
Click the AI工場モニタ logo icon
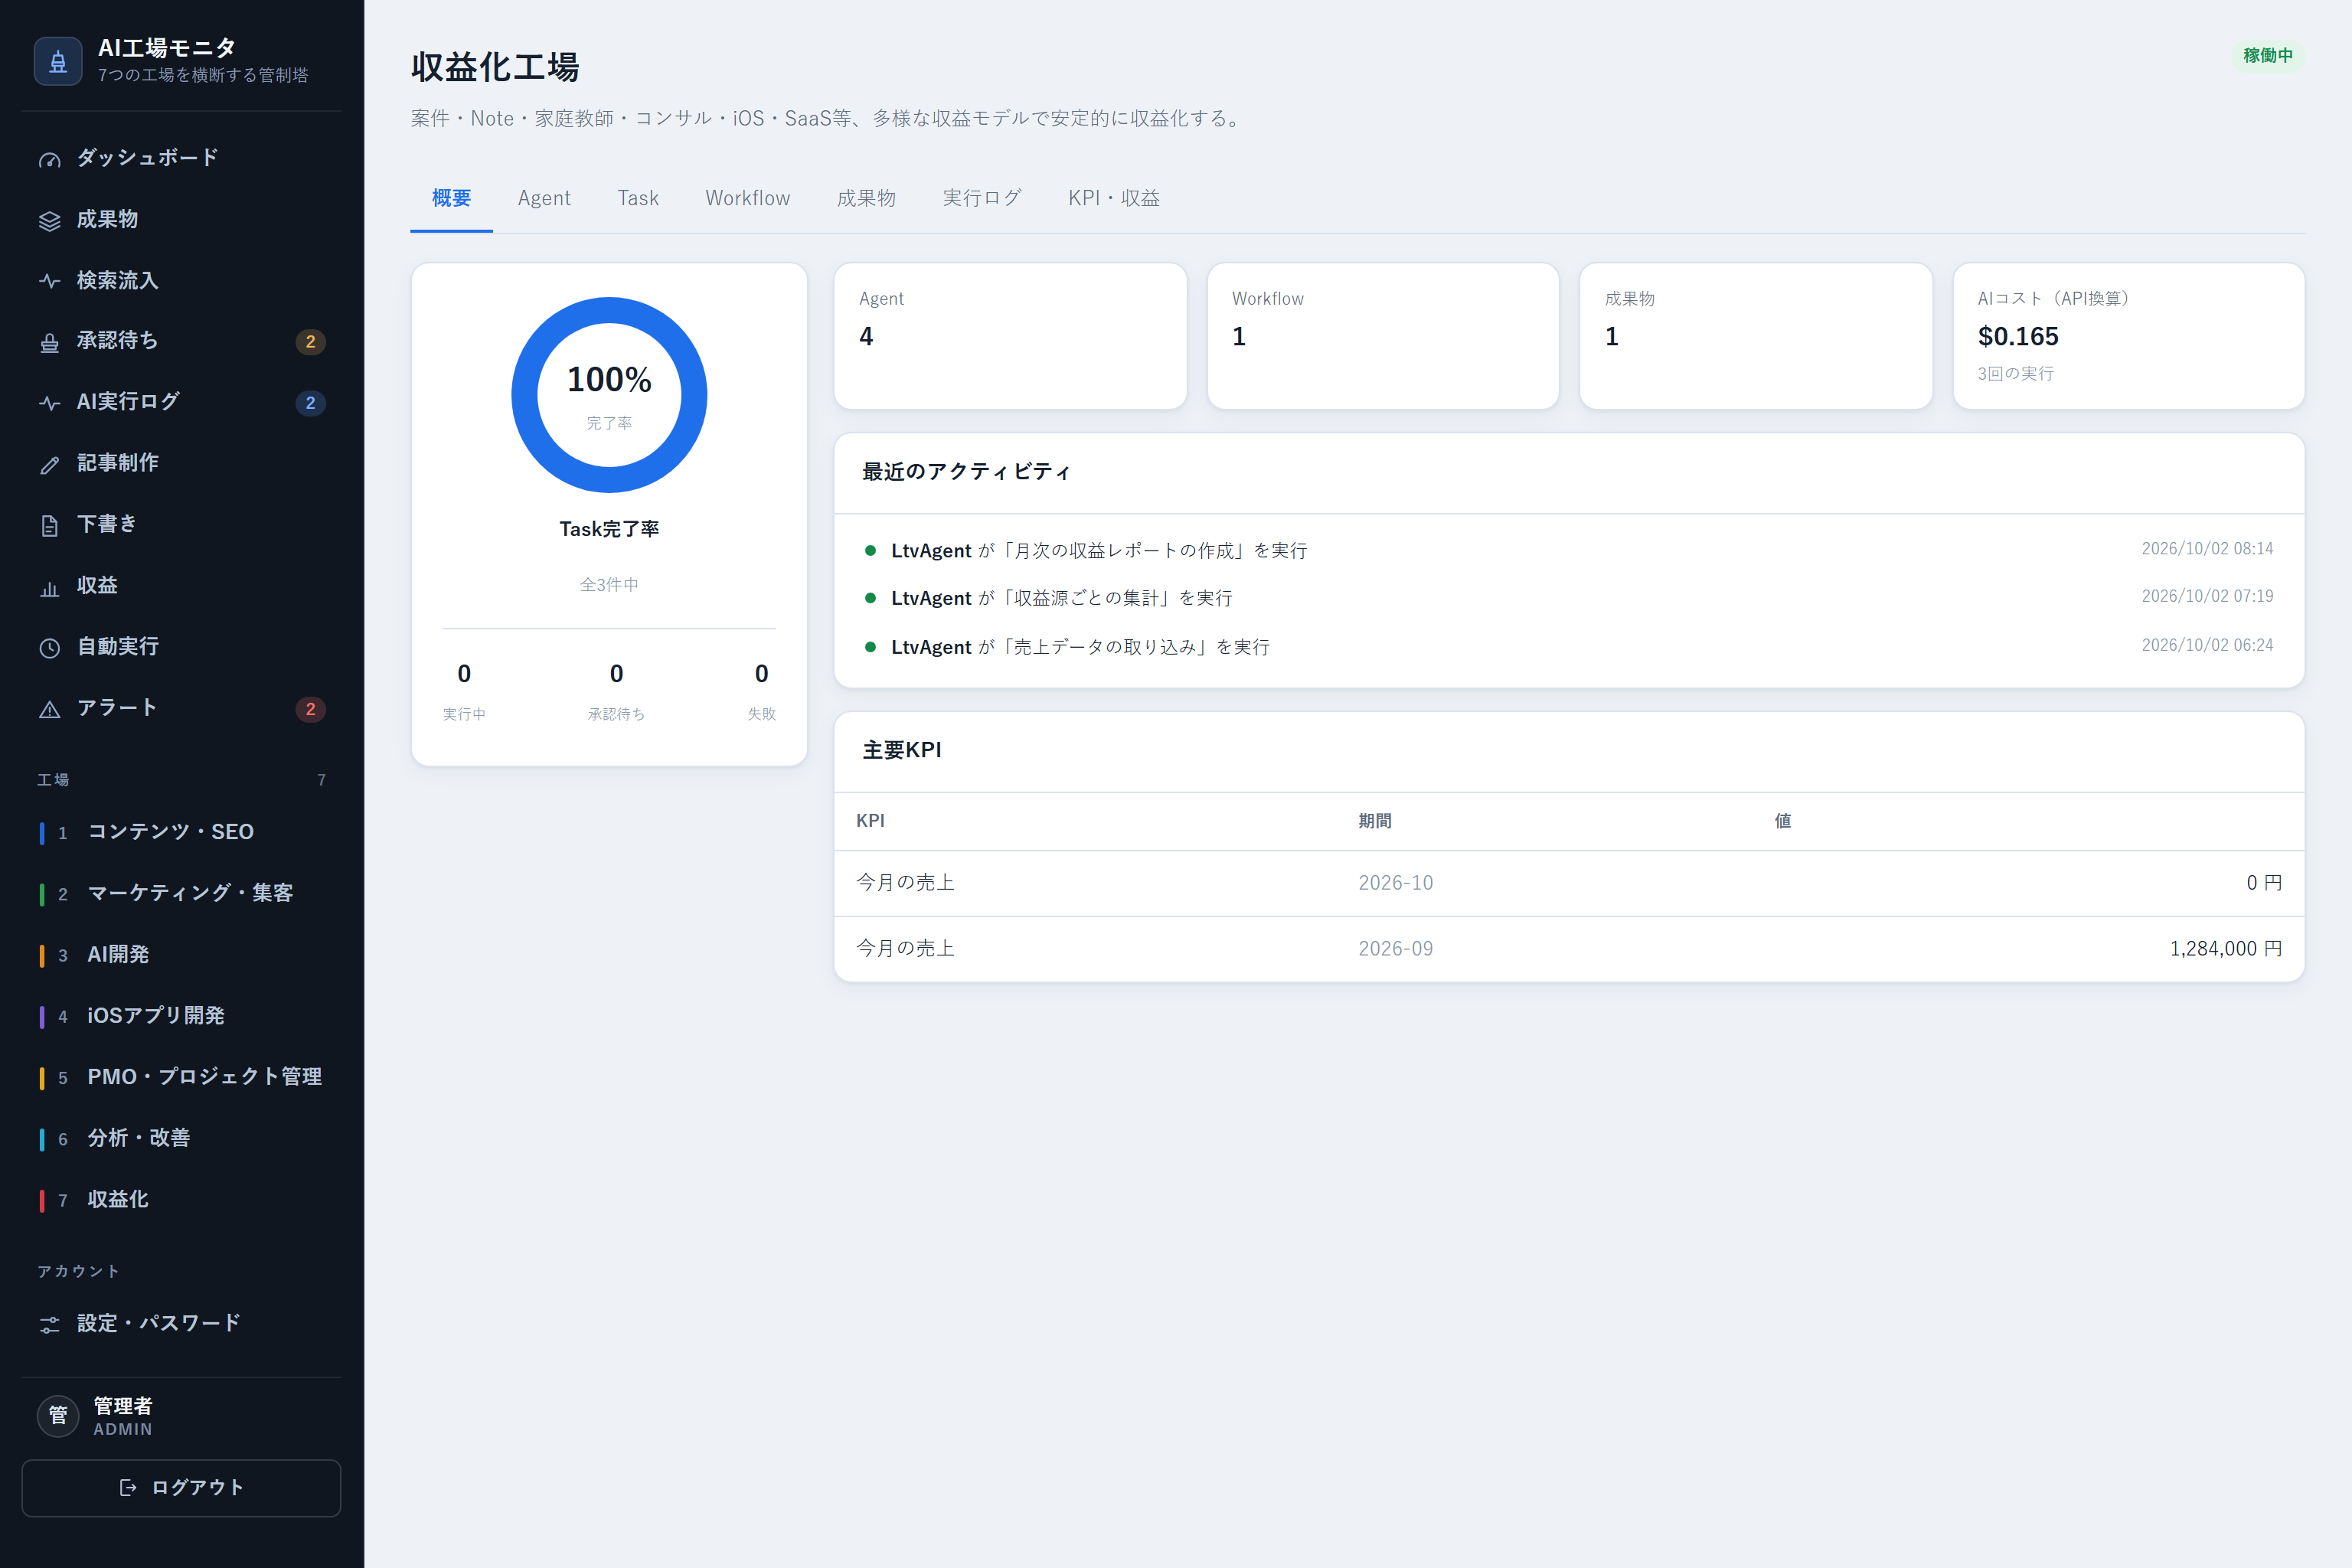click(x=58, y=61)
